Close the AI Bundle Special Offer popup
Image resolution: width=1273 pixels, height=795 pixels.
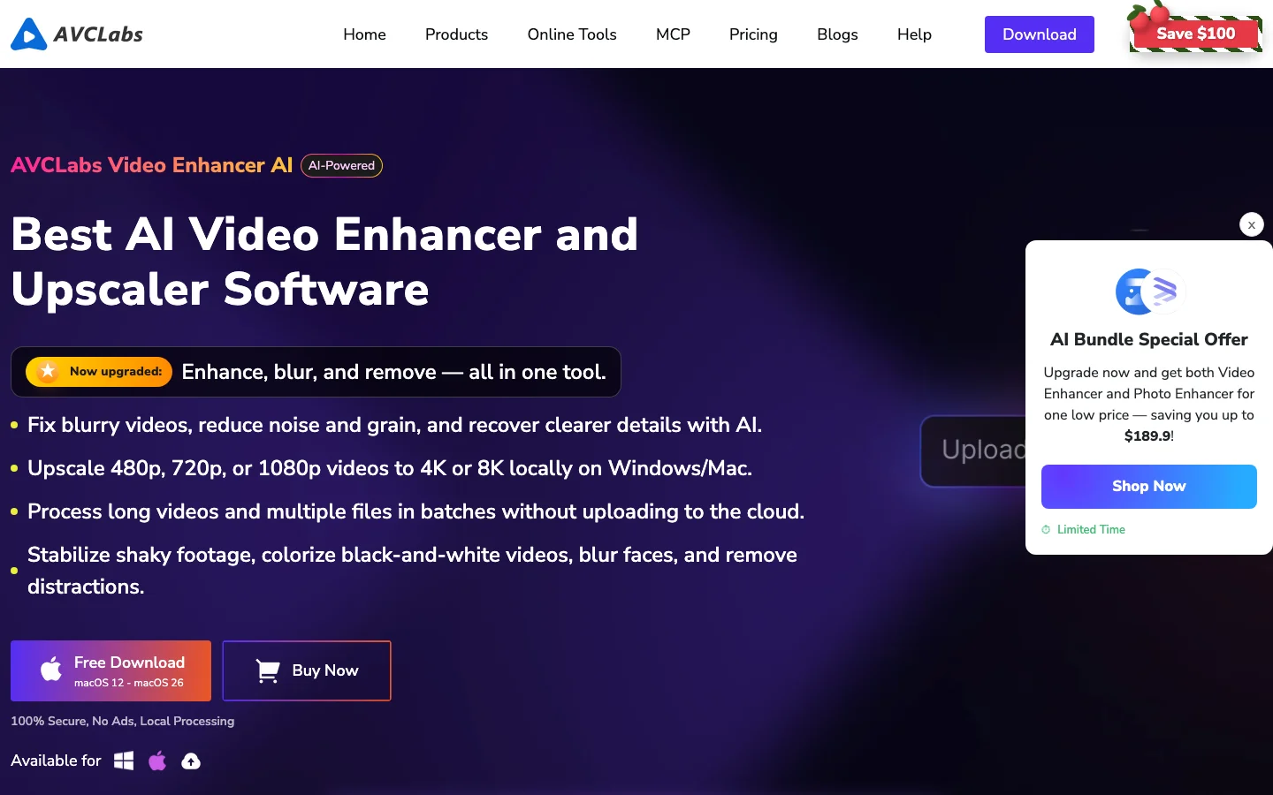pyautogui.click(x=1252, y=224)
